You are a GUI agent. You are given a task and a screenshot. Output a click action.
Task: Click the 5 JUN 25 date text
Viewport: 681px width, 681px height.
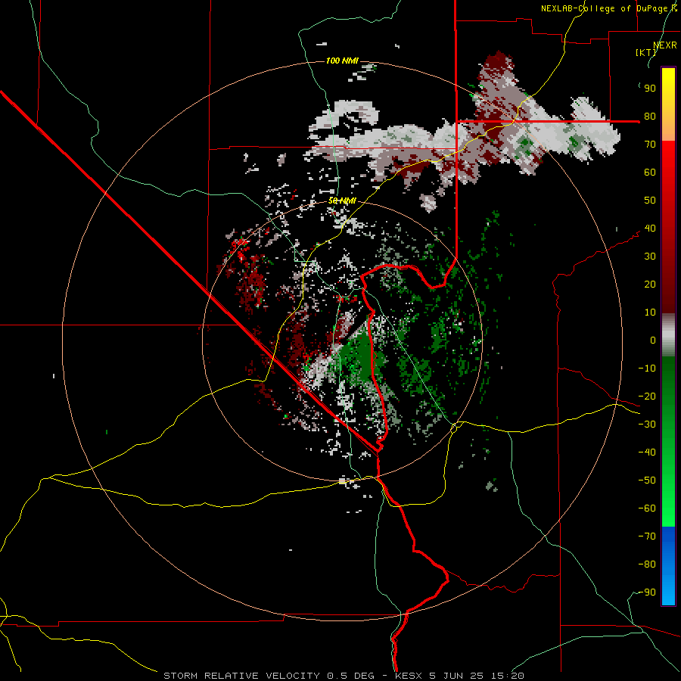click(457, 676)
